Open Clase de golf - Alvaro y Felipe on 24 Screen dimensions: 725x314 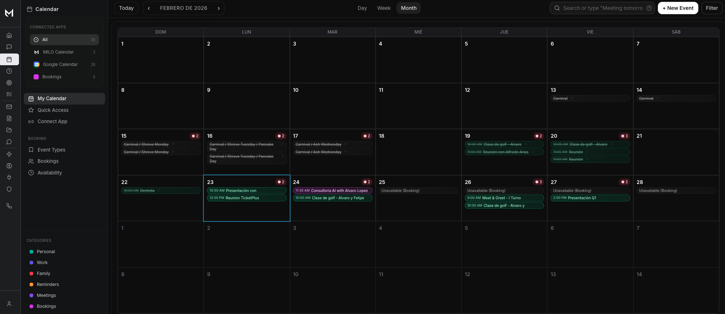tap(333, 198)
